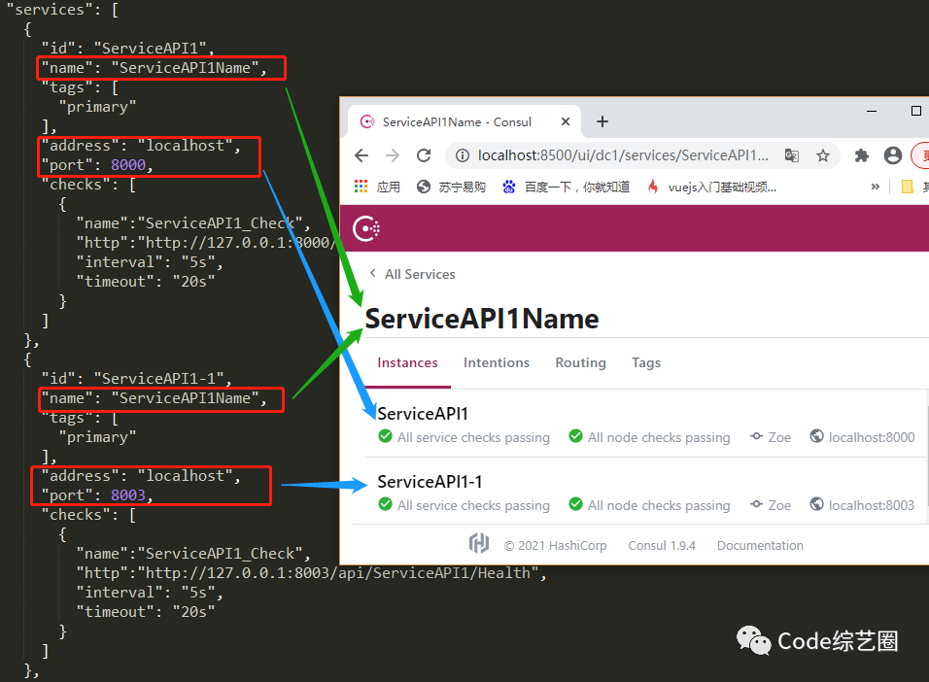
Task: Click the Consul 1.9.4 version text
Action: [x=662, y=545]
